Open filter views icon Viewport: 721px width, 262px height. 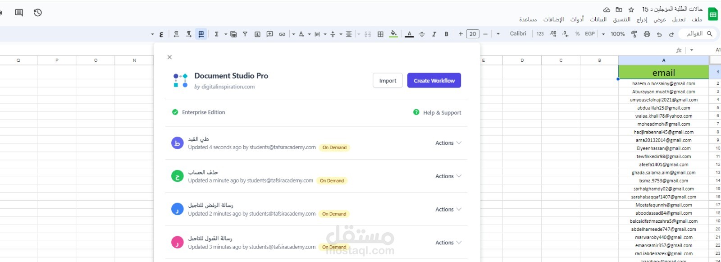point(233,34)
